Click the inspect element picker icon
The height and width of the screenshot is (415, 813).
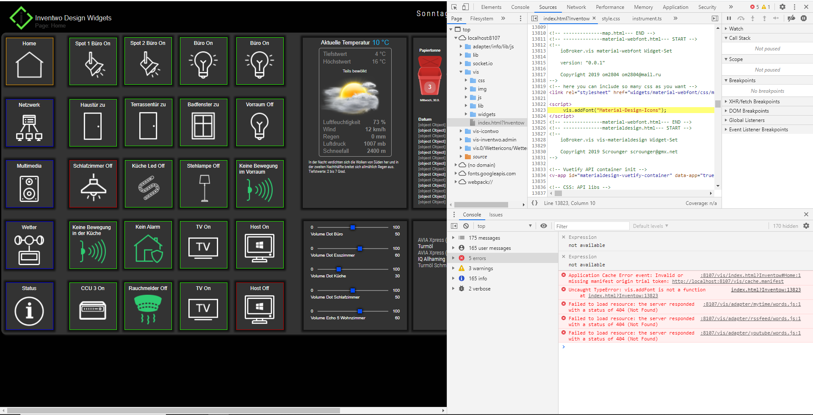(x=454, y=7)
